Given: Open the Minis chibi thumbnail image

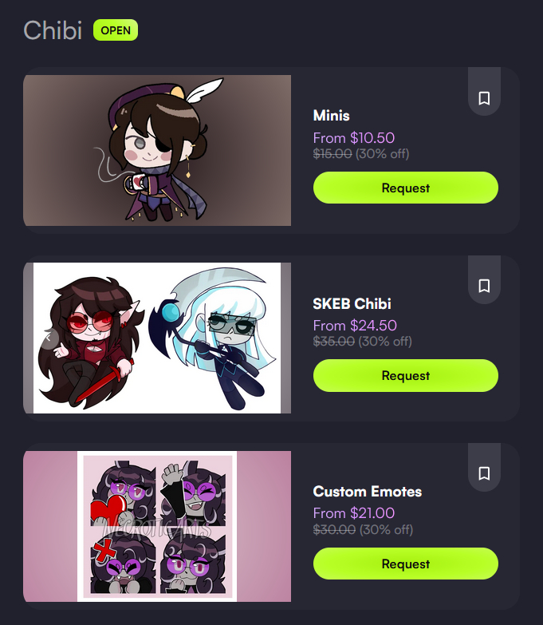Looking at the screenshot, I should pos(157,151).
